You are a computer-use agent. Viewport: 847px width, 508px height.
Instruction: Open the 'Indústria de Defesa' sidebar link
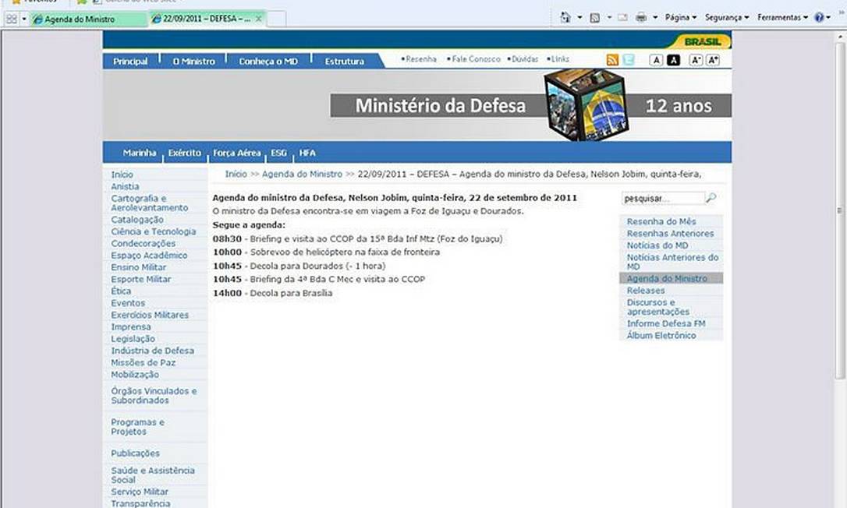[153, 351]
